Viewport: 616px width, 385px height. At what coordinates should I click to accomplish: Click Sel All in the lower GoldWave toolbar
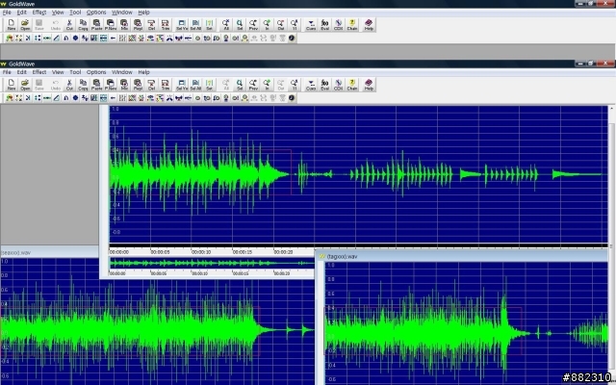tap(195, 84)
